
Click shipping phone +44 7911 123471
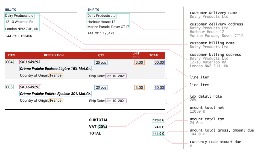[101, 33]
